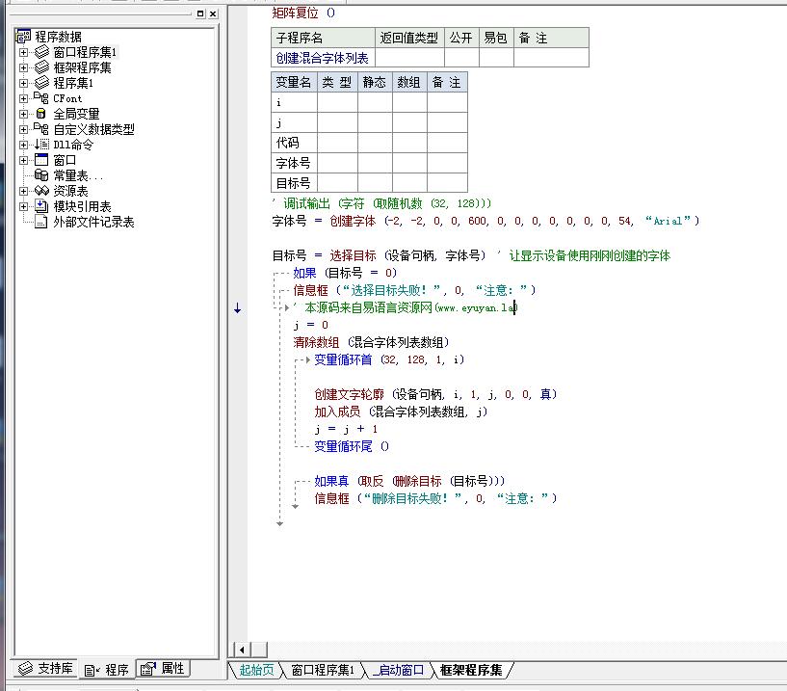This screenshot has height=691, width=787.
Task: Click the 全局变量 database icon
Action: coord(41,114)
